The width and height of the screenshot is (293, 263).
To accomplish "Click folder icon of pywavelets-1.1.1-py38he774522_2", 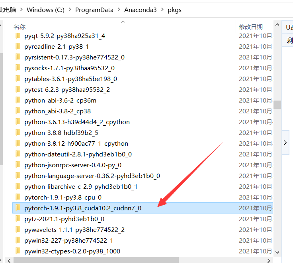I will (x=18, y=229).
